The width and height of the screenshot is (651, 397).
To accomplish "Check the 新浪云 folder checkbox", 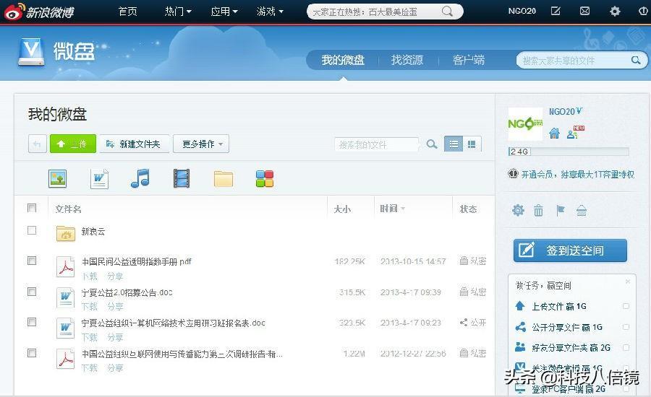I will pos(32,230).
